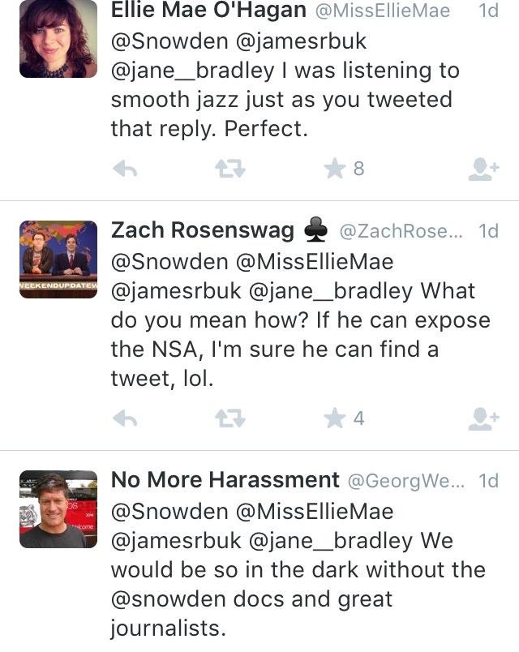Open Zach Rosenswag's Weekend Update avatar
Screen dimensions: 519x652
click(58, 258)
